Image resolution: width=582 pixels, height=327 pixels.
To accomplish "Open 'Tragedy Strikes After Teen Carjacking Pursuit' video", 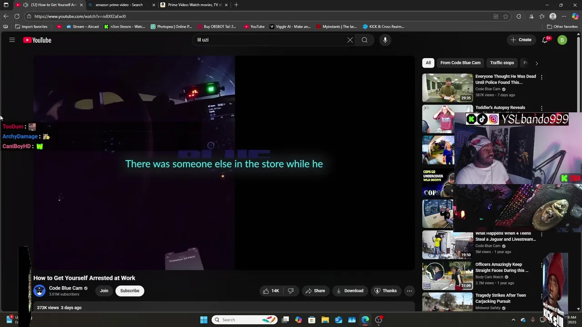I will 501,298.
